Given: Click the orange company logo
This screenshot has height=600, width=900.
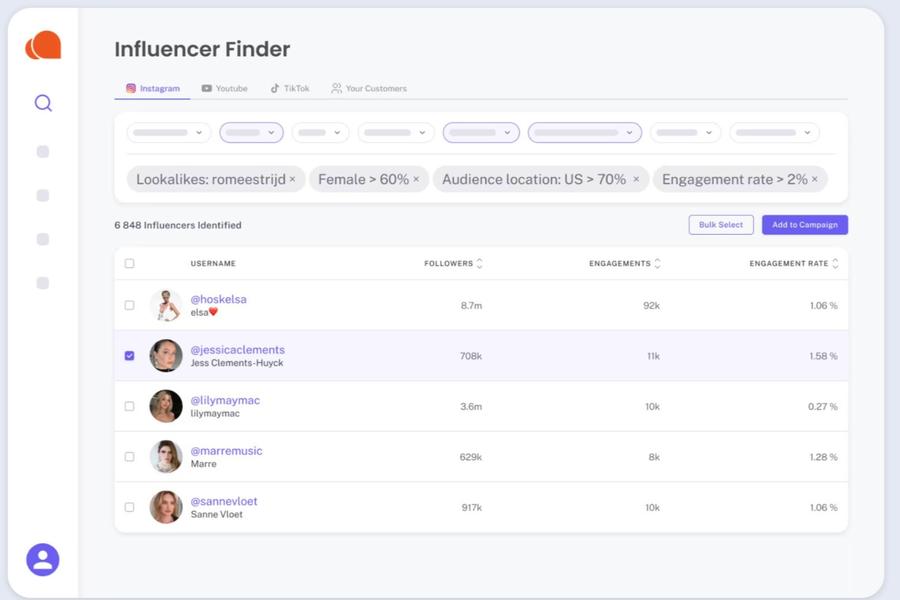Looking at the screenshot, I should point(43,45).
